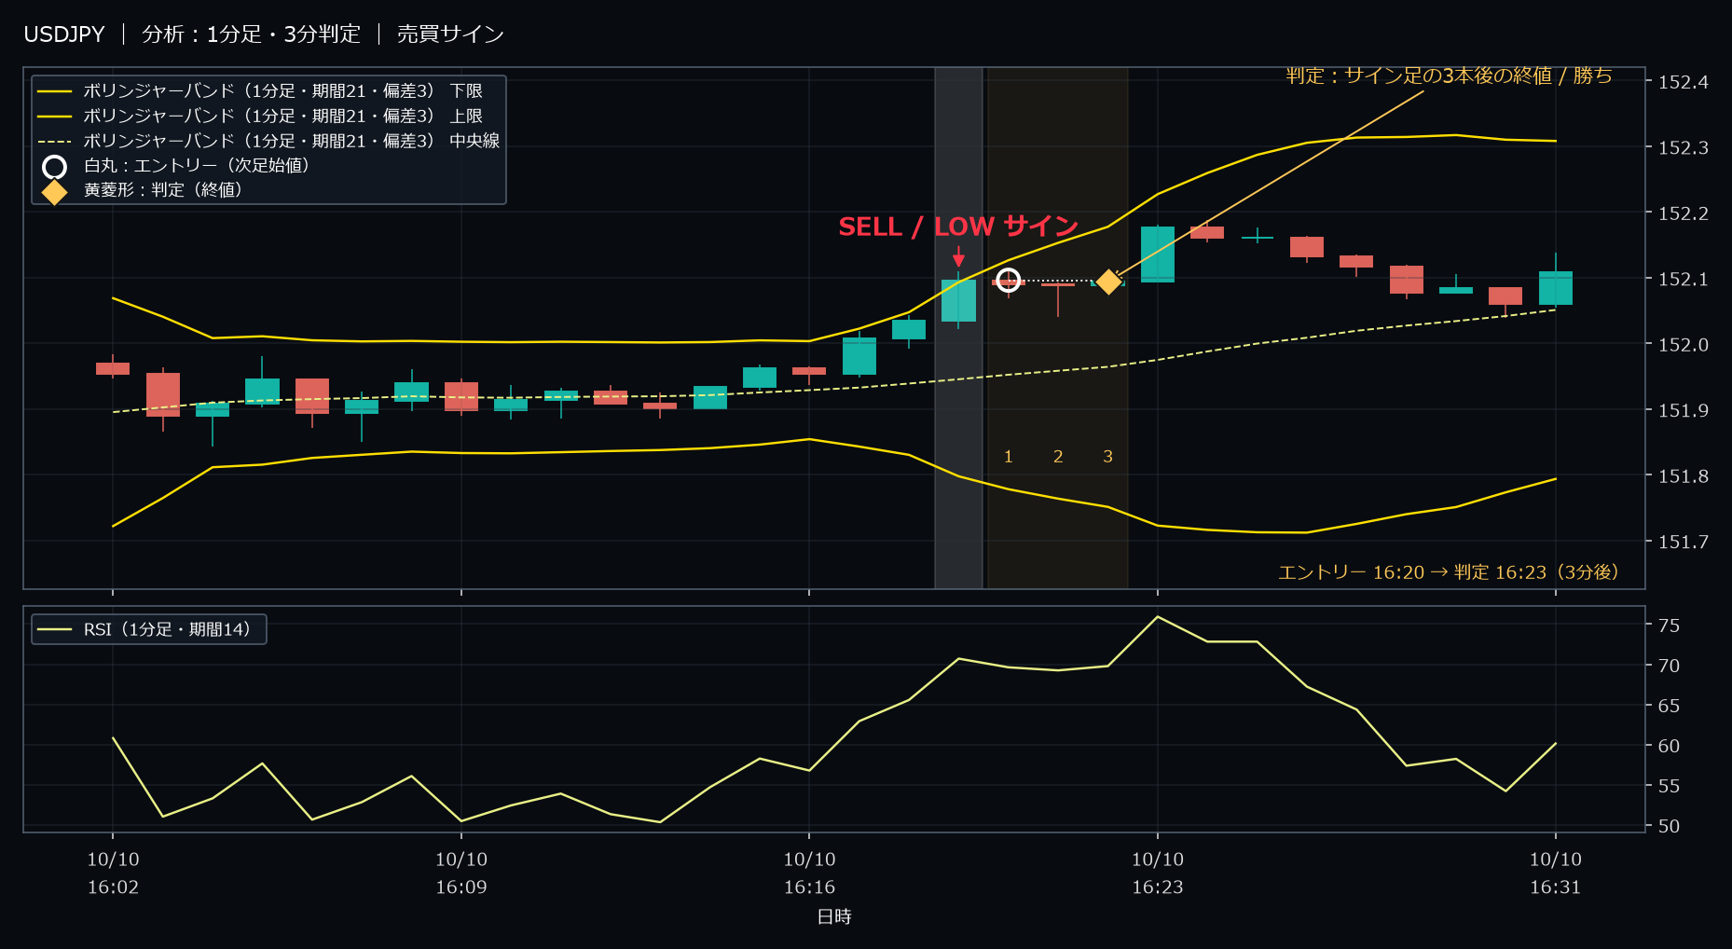Click time axis label 10/10 16:16

pyautogui.click(x=809, y=873)
